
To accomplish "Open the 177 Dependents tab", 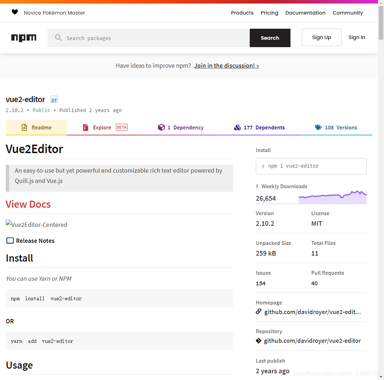I will [259, 127].
